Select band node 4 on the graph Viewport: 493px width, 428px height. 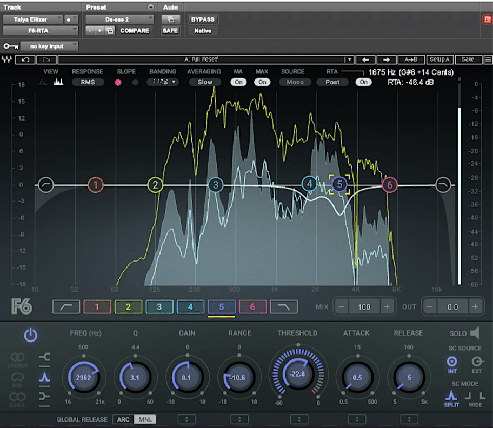(309, 184)
